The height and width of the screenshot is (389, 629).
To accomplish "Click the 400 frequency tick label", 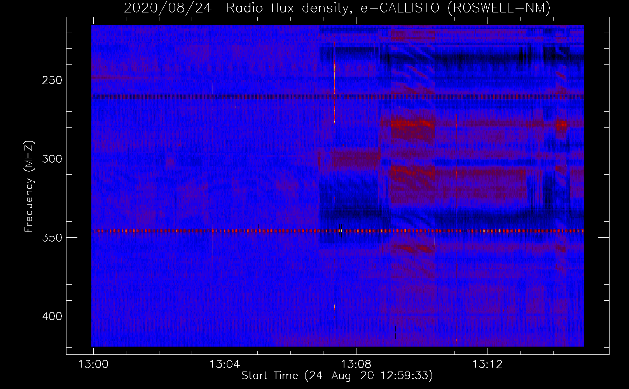I will [x=52, y=316].
